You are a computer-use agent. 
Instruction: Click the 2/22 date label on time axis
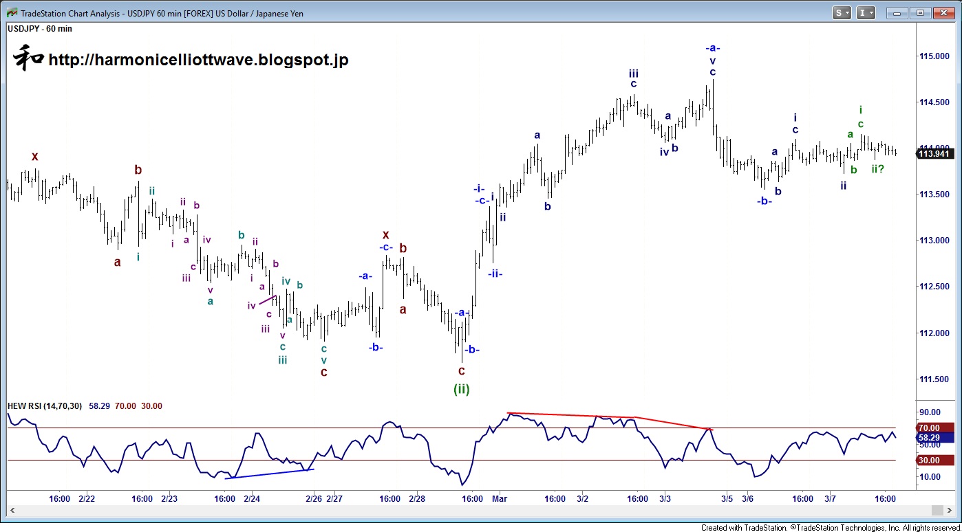point(87,498)
